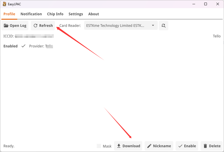Image resolution: width=224 pixels, height=152 pixels.
Task: Click the EasyLPAC app icon in the title bar
Action: 4,4
